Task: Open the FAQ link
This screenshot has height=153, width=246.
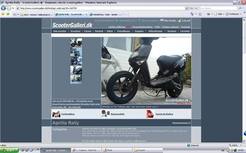Action: (x=157, y=27)
